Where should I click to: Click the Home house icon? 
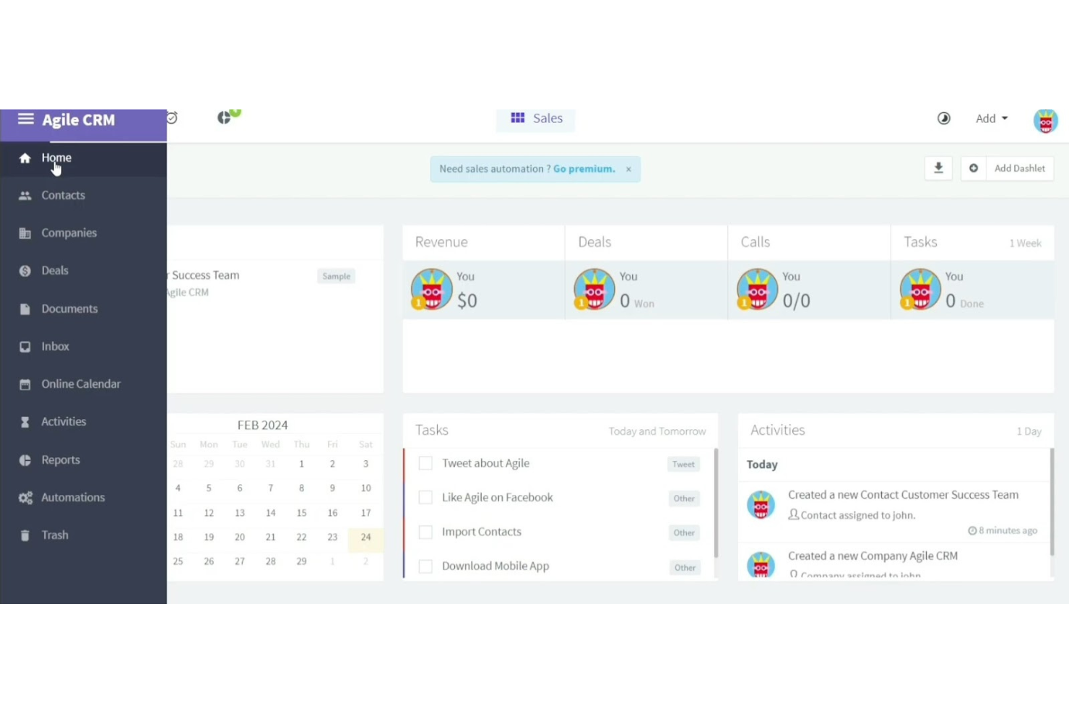[25, 158]
